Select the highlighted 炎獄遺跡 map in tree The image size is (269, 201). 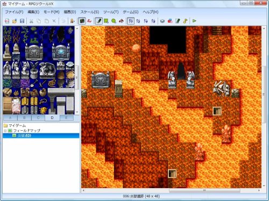click(41, 136)
